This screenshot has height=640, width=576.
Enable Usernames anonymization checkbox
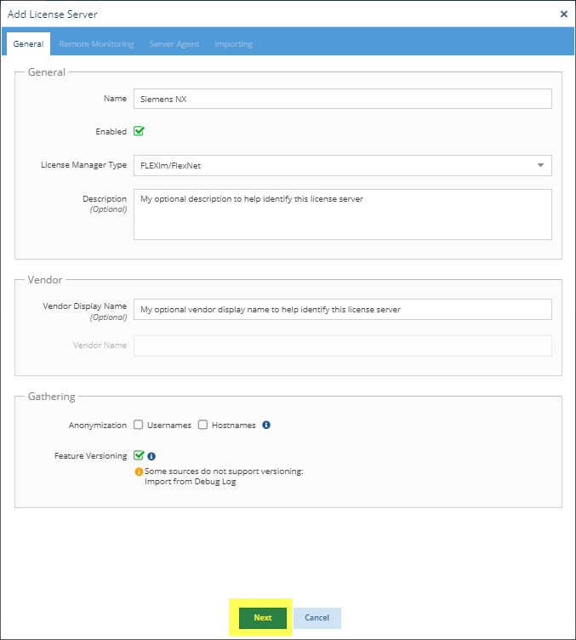139,425
